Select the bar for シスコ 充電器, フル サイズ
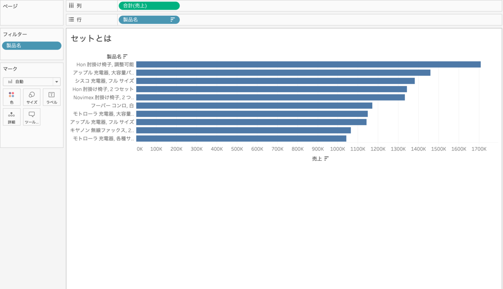This screenshot has height=289, width=503. point(275,81)
